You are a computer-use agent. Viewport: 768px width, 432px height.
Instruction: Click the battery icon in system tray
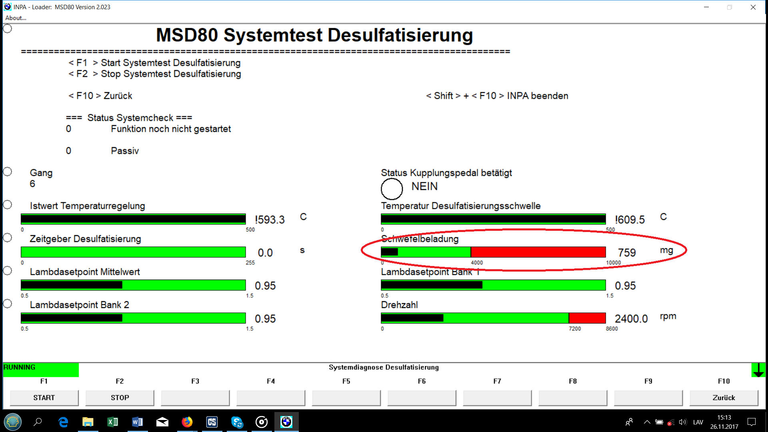click(x=659, y=422)
